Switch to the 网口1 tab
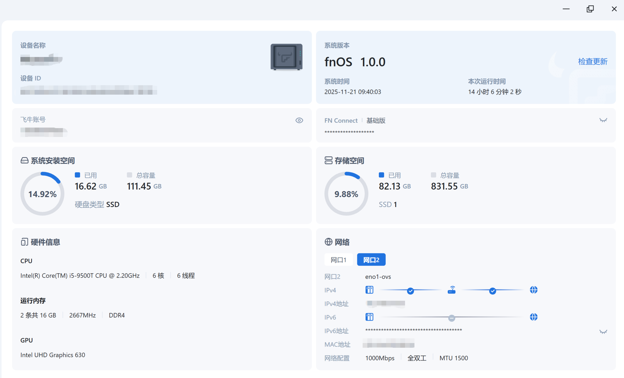 coord(338,260)
